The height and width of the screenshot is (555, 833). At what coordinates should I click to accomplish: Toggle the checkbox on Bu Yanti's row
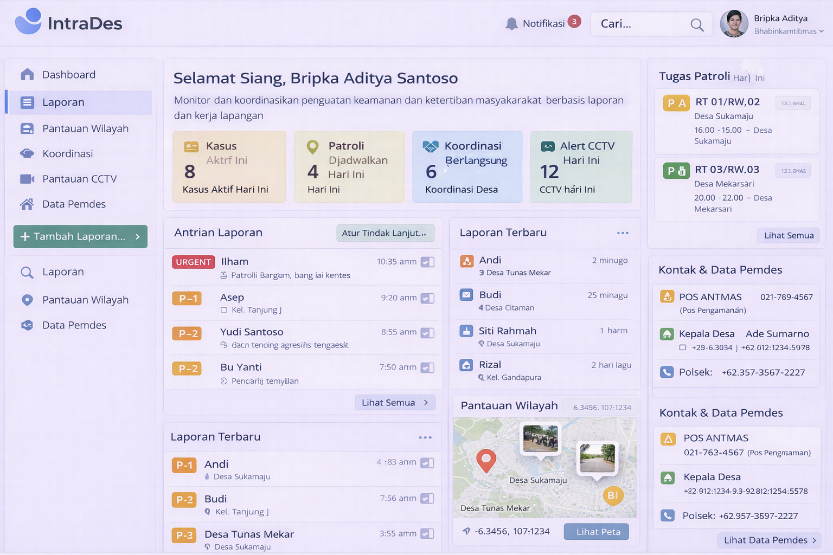(x=427, y=368)
